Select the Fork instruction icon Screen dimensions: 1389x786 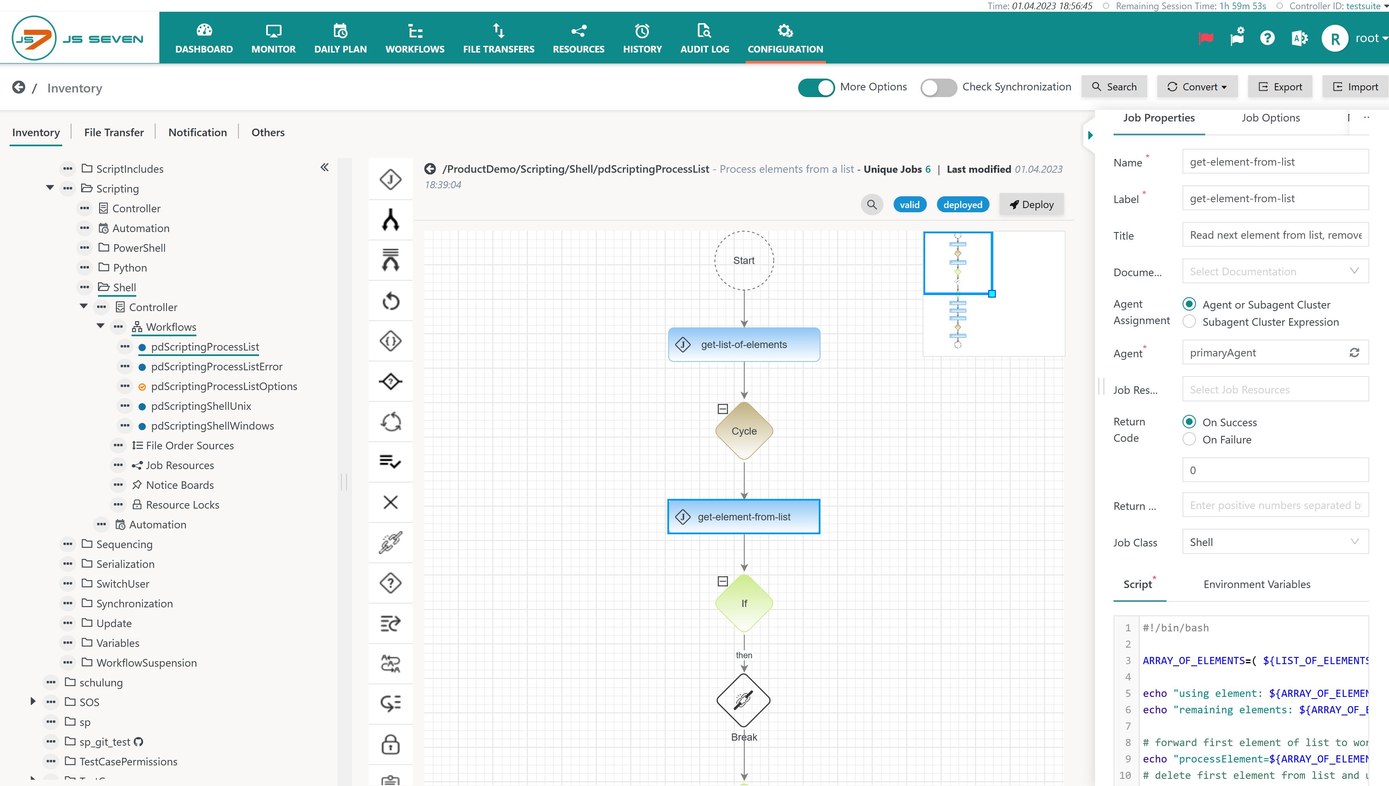click(x=390, y=220)
